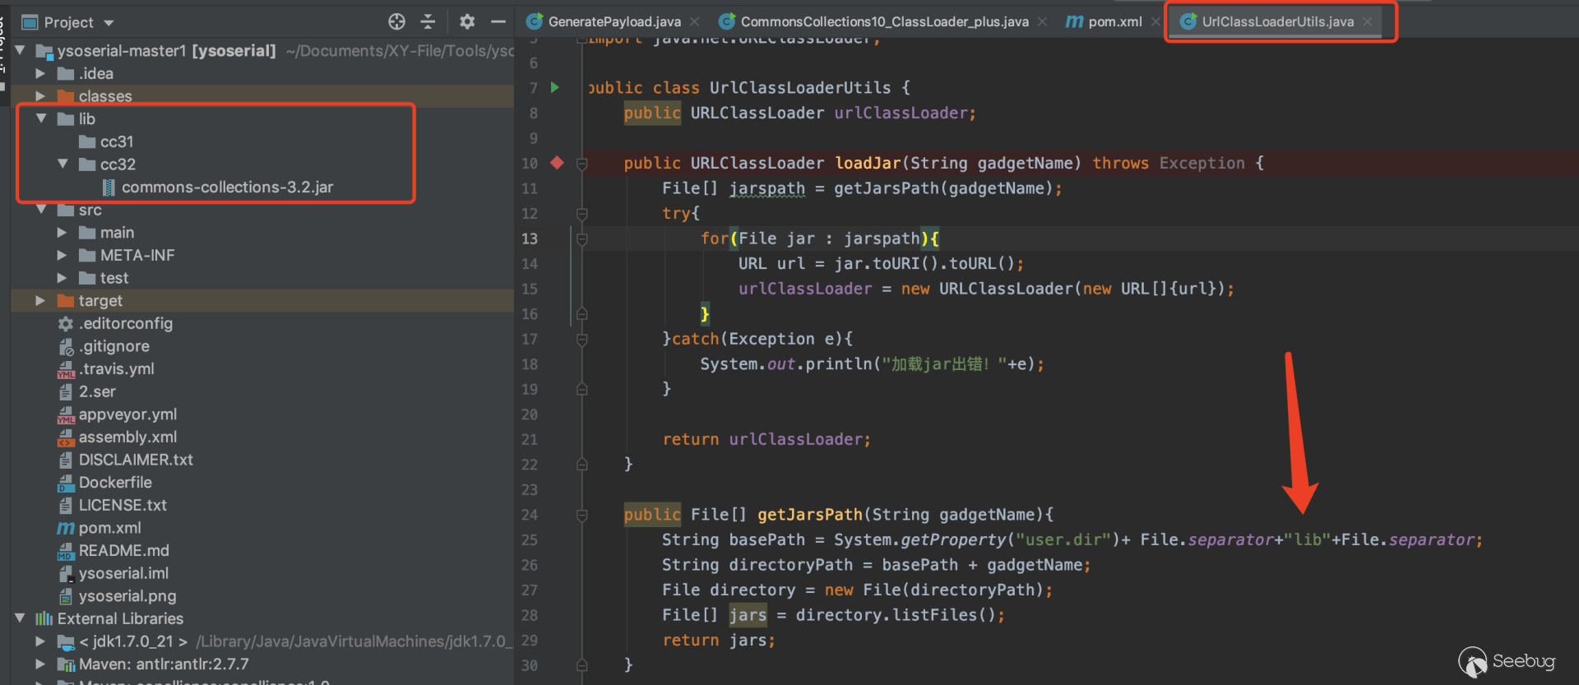Screen dimensions: 1579x685
Task: Collapse the lib folder
Action: coord(41,118)
